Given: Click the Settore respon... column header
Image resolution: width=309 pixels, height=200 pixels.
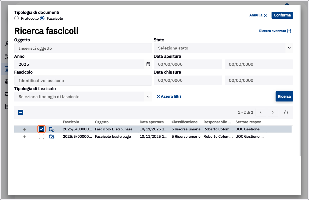Looking at the screenshot, I should (x=250, y=122).
